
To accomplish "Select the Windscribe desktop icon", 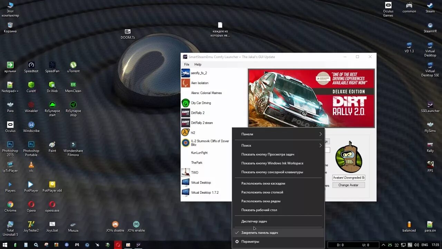I will click(31, 127).
